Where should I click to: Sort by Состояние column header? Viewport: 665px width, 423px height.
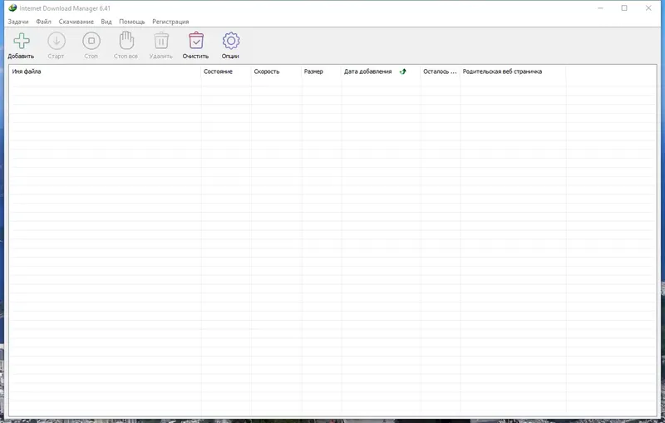tap(226, 71)
